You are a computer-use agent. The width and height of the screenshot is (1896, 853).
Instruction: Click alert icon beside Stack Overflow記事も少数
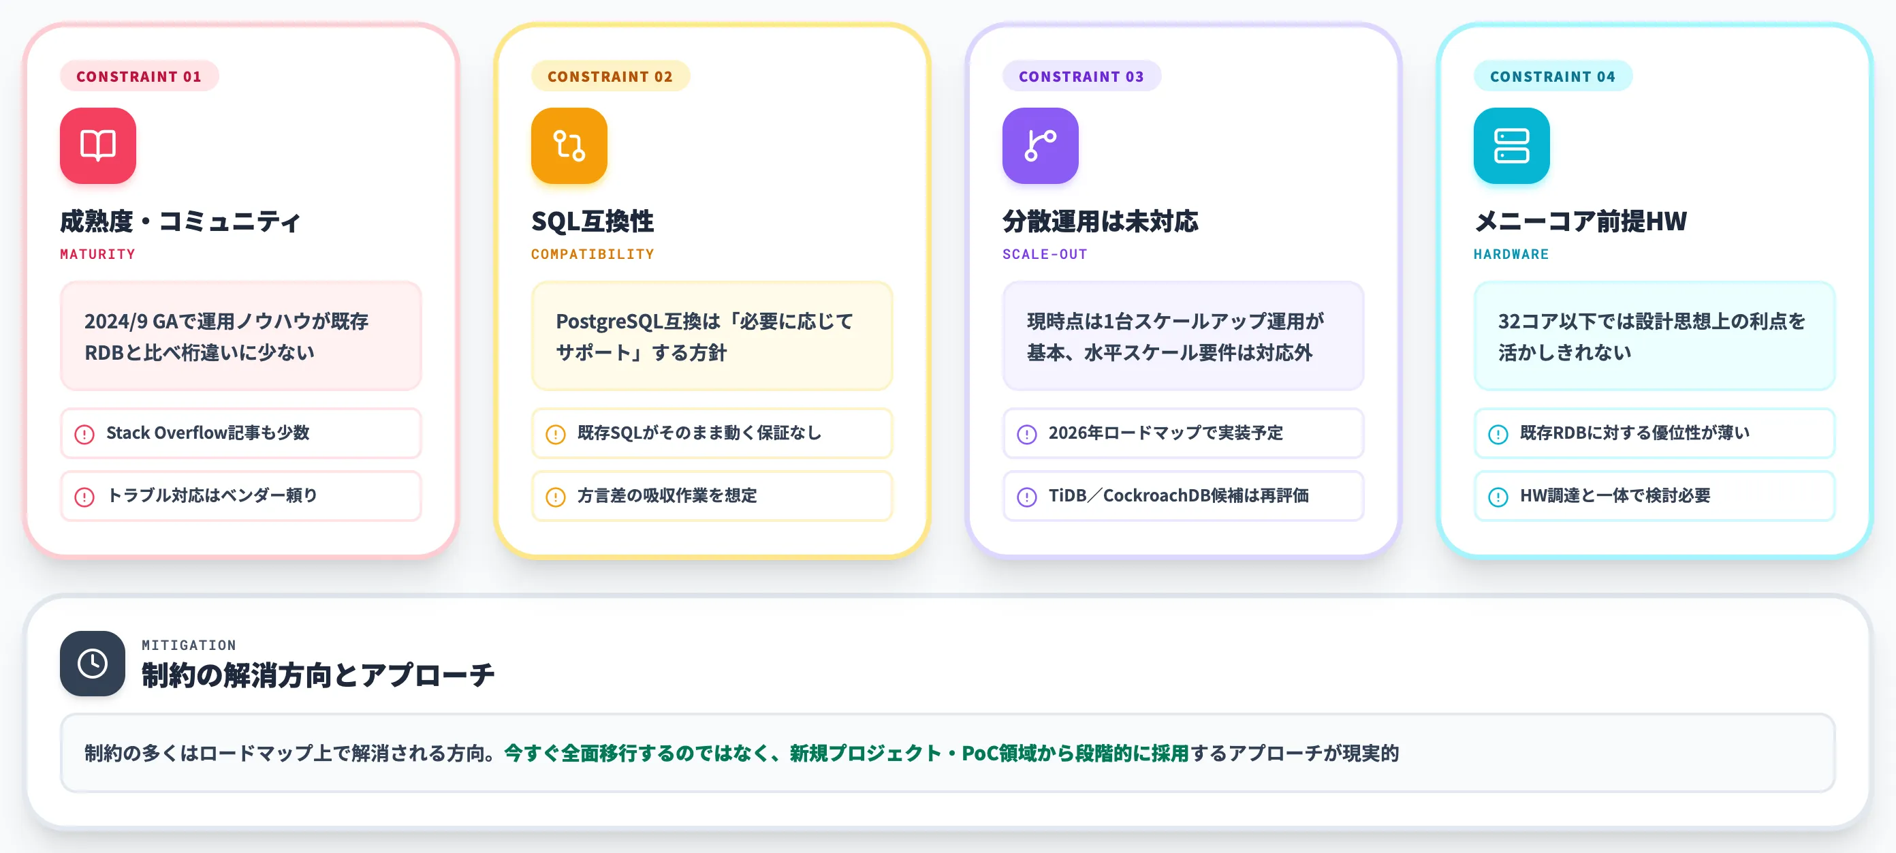coord(84,434)
